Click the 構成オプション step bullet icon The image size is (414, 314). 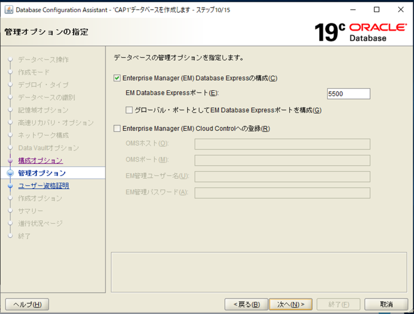11,161
